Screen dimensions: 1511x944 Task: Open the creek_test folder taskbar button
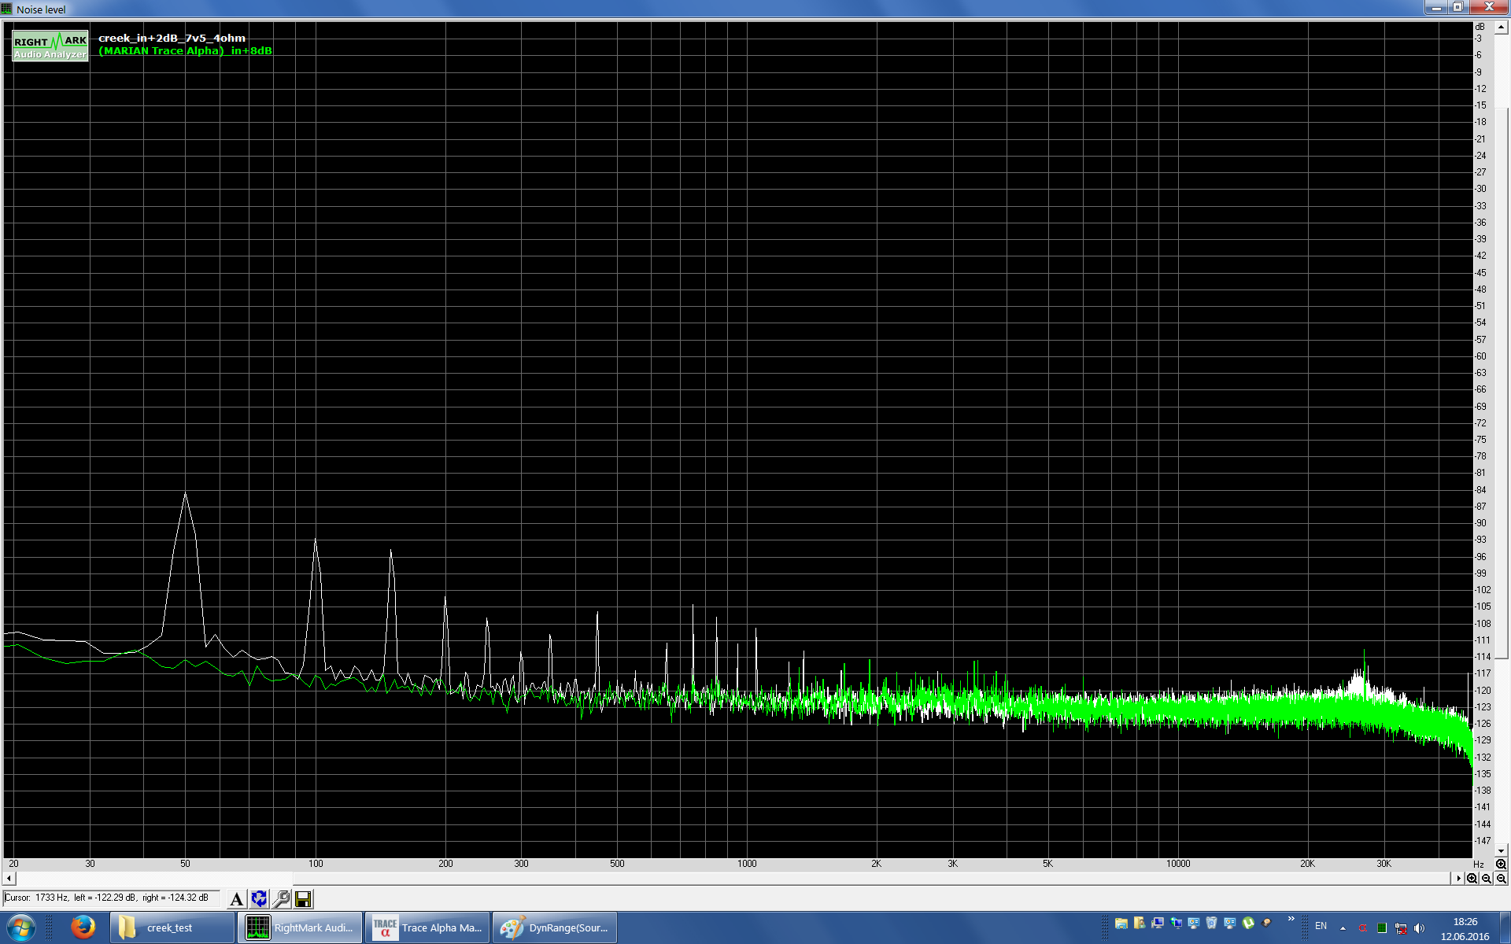click(x=172, y=927)
